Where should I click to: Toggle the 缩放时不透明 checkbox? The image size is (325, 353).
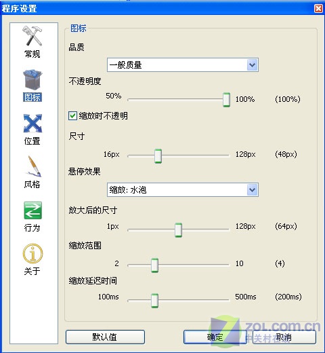72,115
